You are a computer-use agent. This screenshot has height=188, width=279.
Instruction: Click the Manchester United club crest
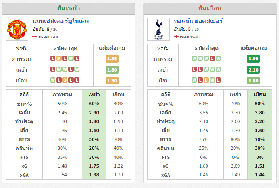pyautogui.click(x=17, y=30)
